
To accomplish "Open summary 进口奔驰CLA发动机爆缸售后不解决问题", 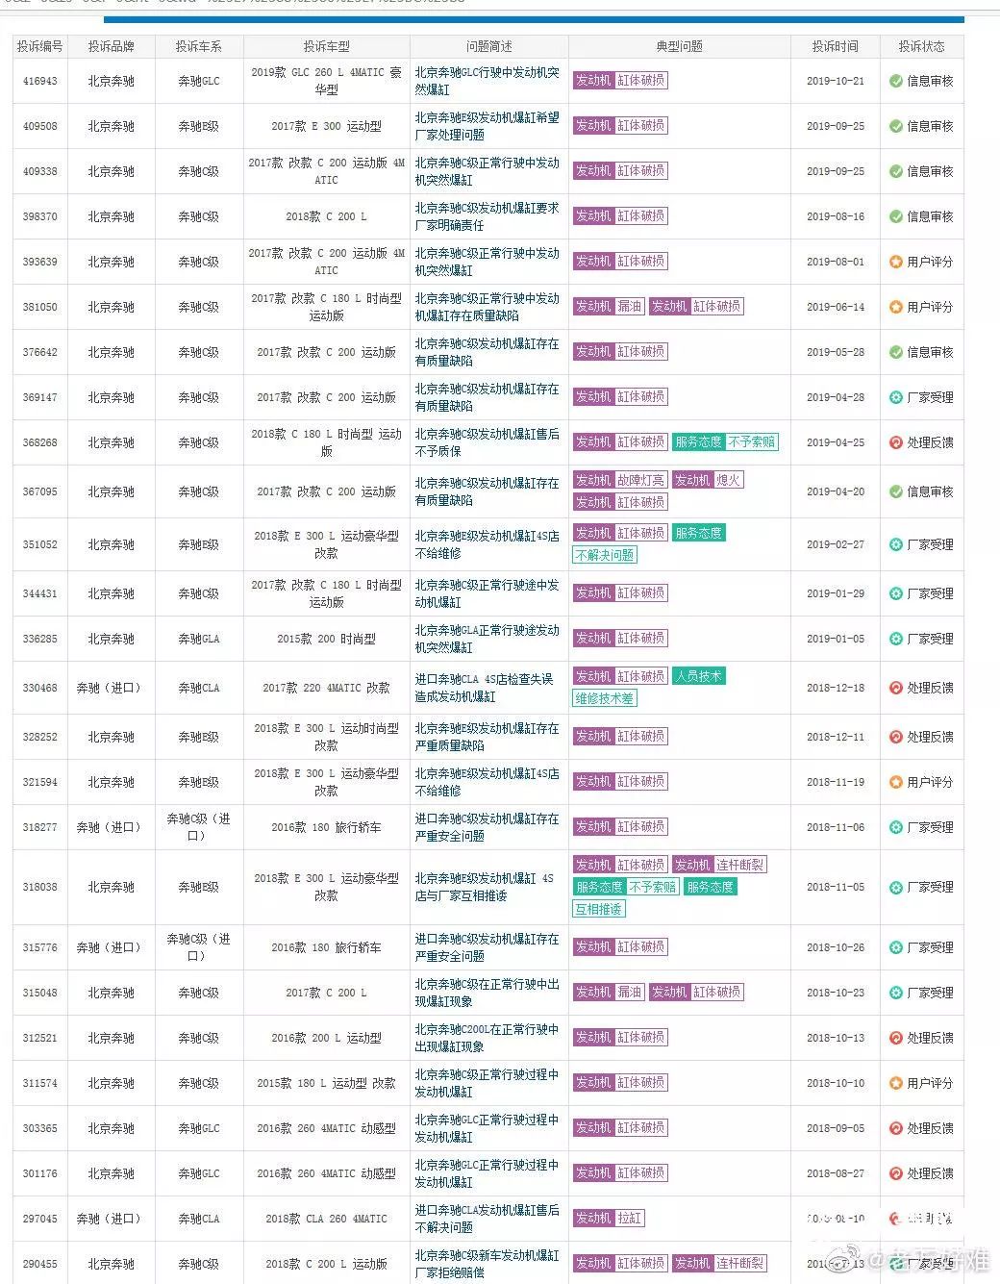I will (487, 1219).
